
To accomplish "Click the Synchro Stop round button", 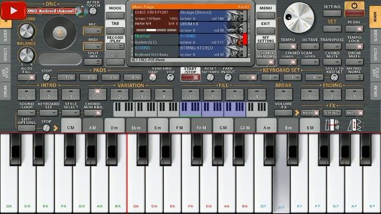I will click(171, 77).
